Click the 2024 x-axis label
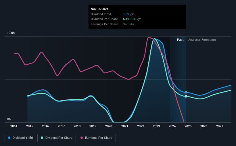This screenshot has width=236, height=146. coord(172,126)
